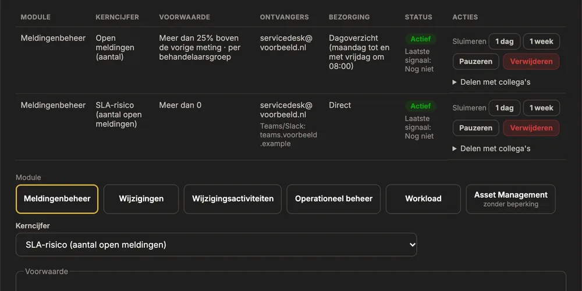Click Actief status badge in Open meldingen row
The width and height of the screenshot is (582, 291).
[x=421, y=40]
